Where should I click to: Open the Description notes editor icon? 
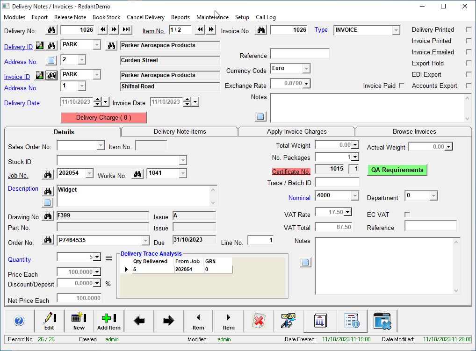(x=47, y=202)
